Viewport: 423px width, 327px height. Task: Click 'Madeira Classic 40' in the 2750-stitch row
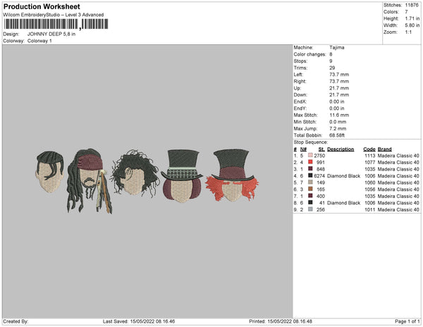tap(398, 156)
